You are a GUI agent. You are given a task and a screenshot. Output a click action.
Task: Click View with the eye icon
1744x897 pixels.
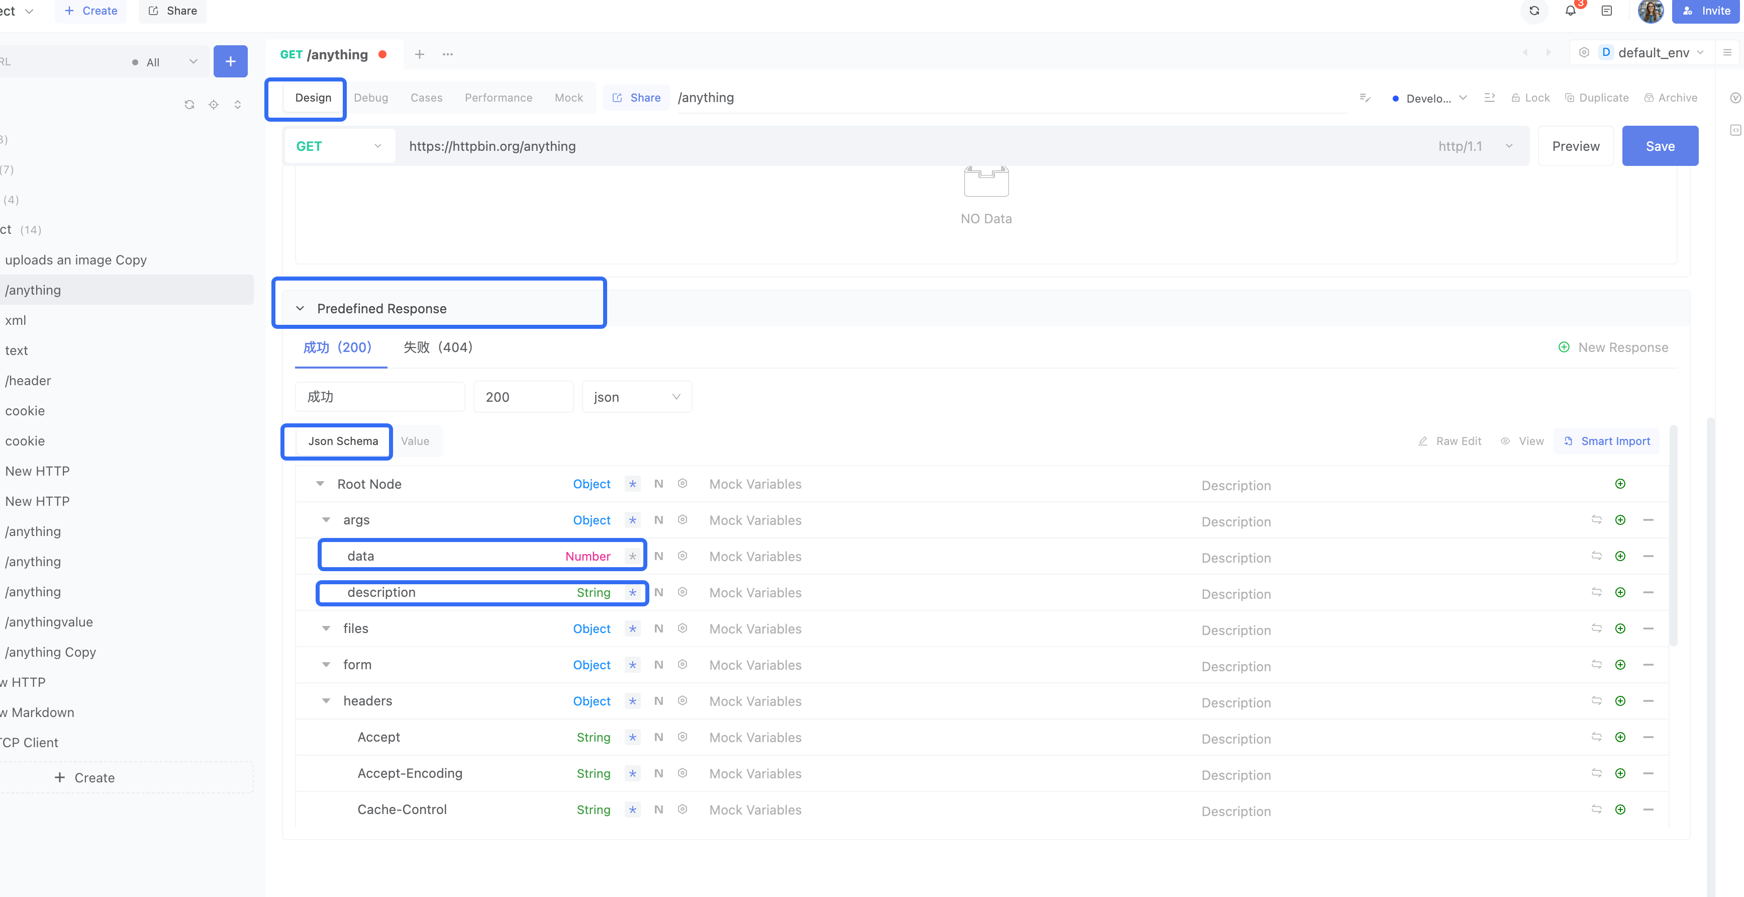pyautogui.click(x=1523, y=441)
